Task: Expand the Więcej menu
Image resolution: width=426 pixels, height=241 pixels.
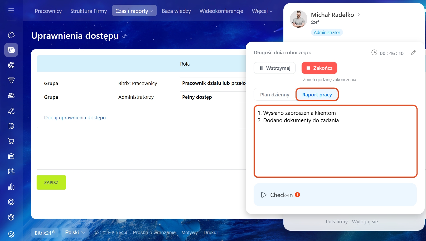Action: [262, 11]
